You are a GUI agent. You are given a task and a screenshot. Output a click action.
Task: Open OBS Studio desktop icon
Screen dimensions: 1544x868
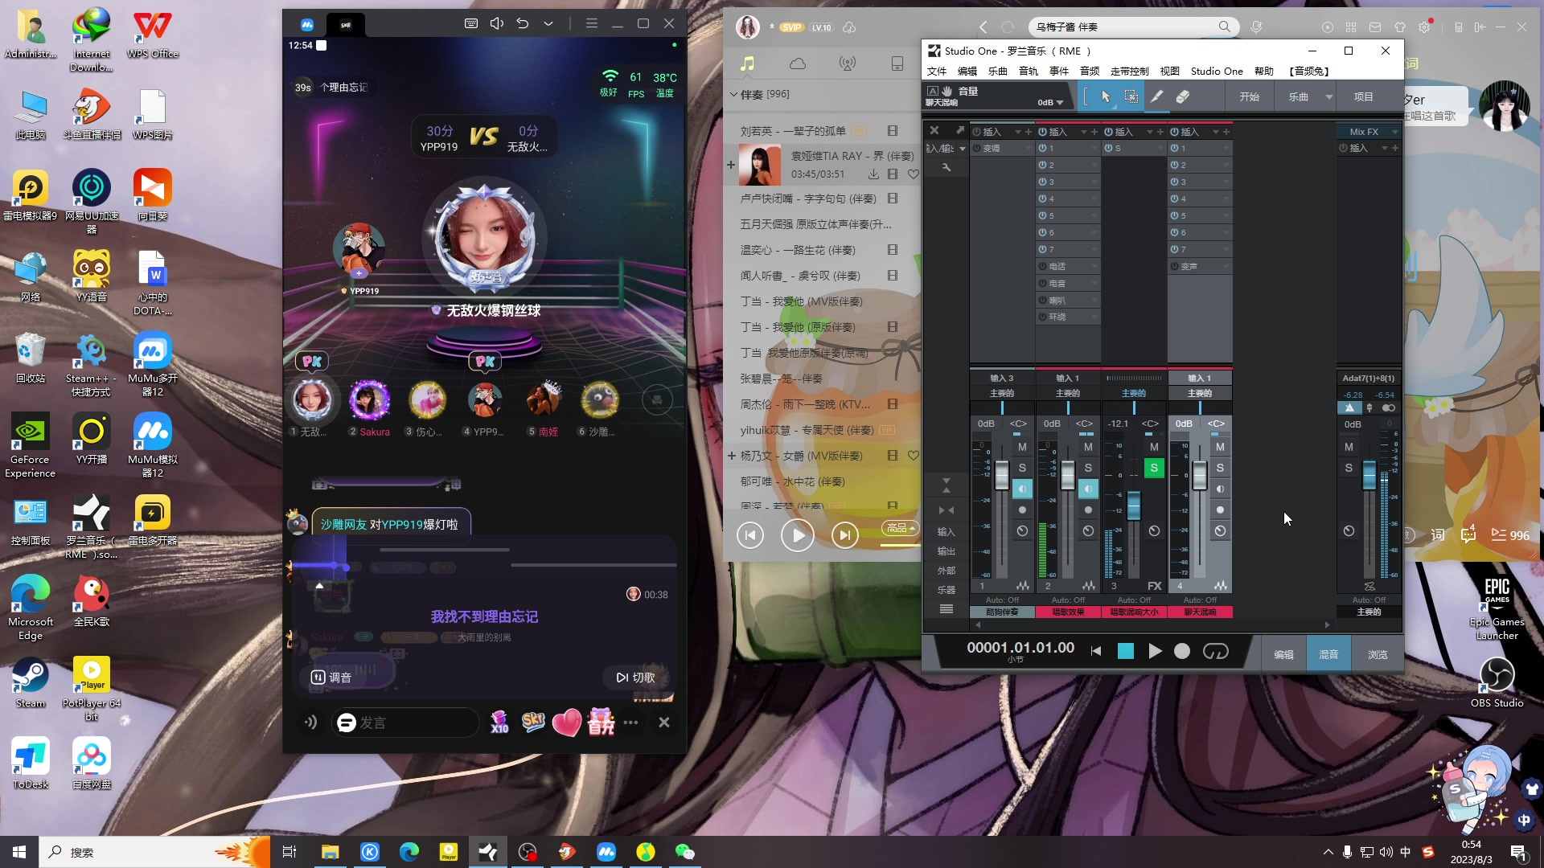pyautogui.click(x=1497, y=682)
